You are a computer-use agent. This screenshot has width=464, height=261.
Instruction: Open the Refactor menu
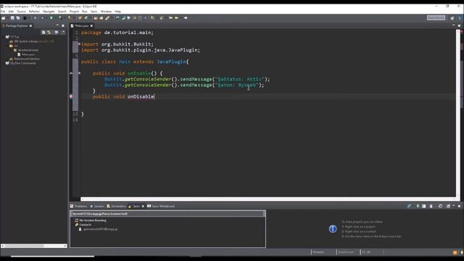click(x=34, y=12)
